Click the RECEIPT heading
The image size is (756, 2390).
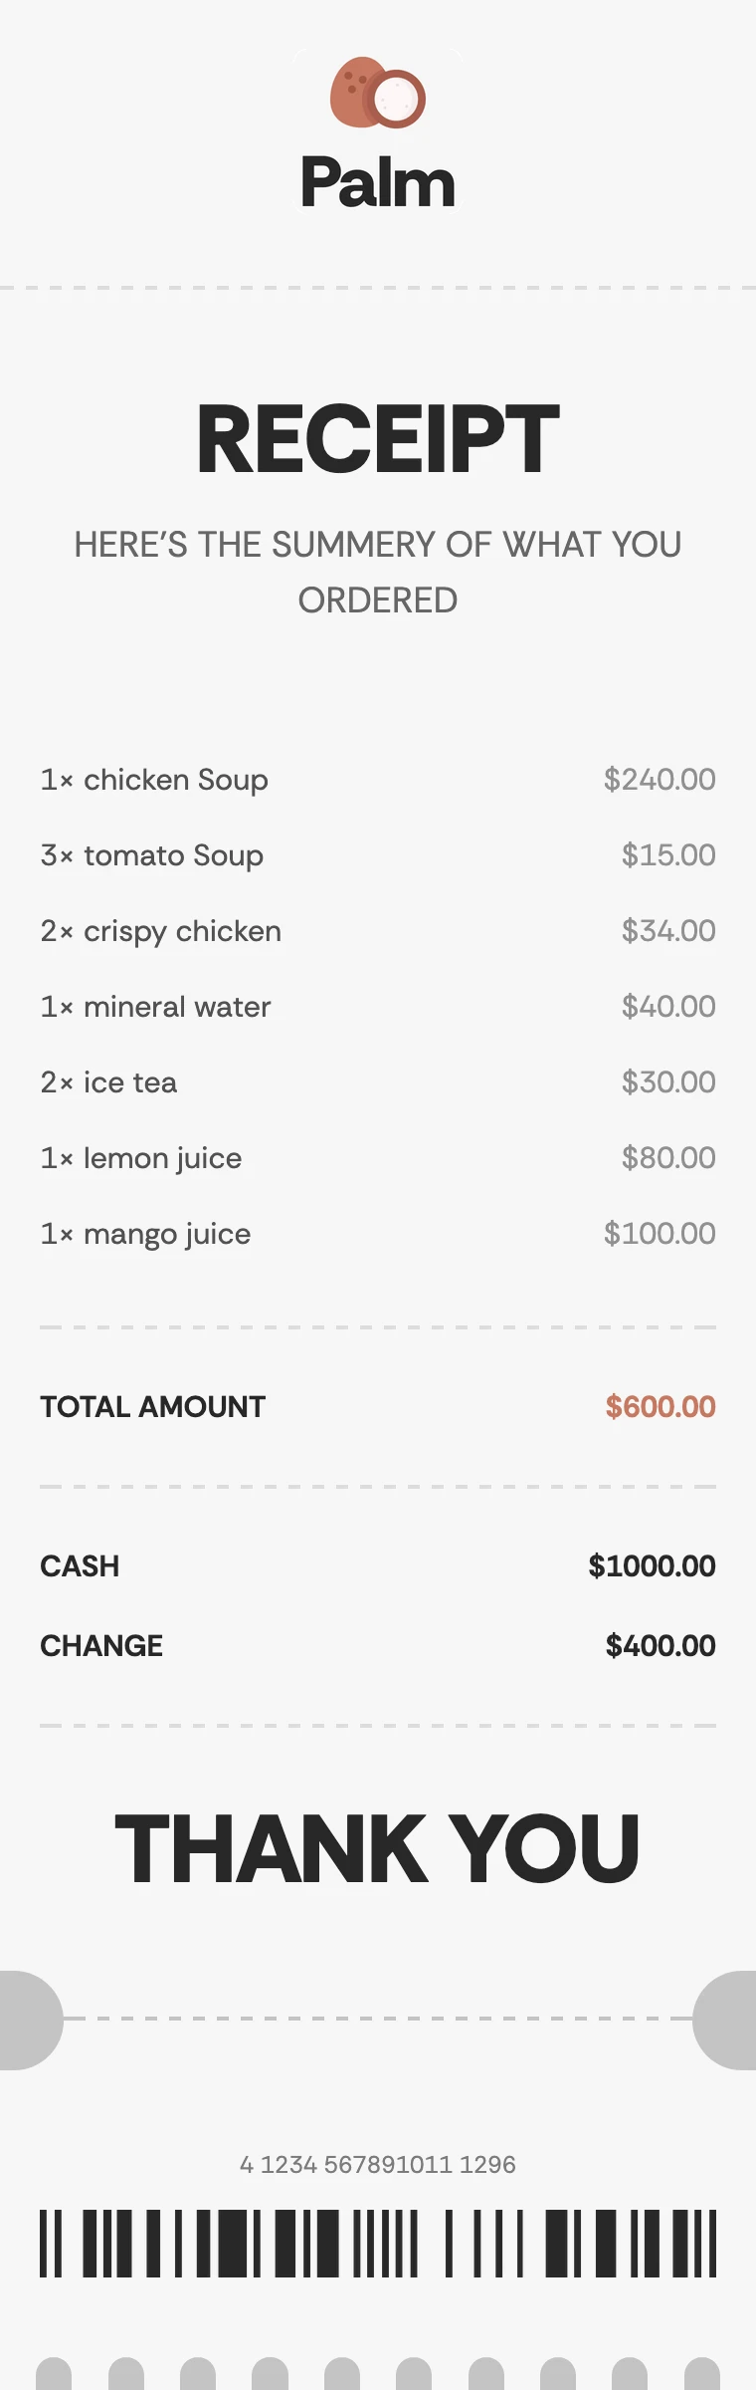pos(378,439)
